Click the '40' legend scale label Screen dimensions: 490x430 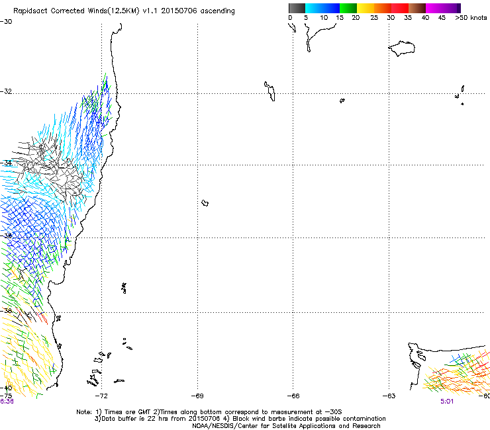(425, 18)
